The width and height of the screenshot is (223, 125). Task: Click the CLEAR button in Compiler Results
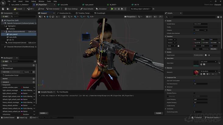click(x=158, y=113)
